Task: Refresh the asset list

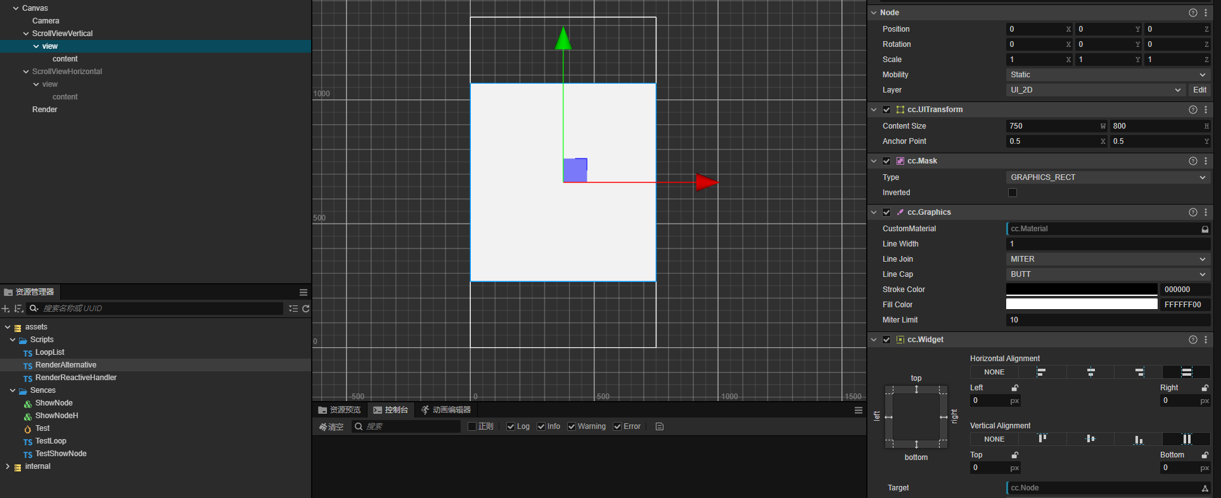Action: point(306,309)
